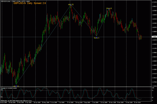Click the 1.44645 price on the scale
Image resolution: width=157 pixels, height=104 pixels.
(x=154, y=65)
